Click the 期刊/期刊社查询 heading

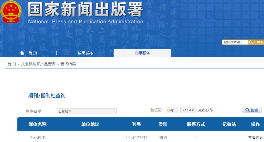point(47,95)
